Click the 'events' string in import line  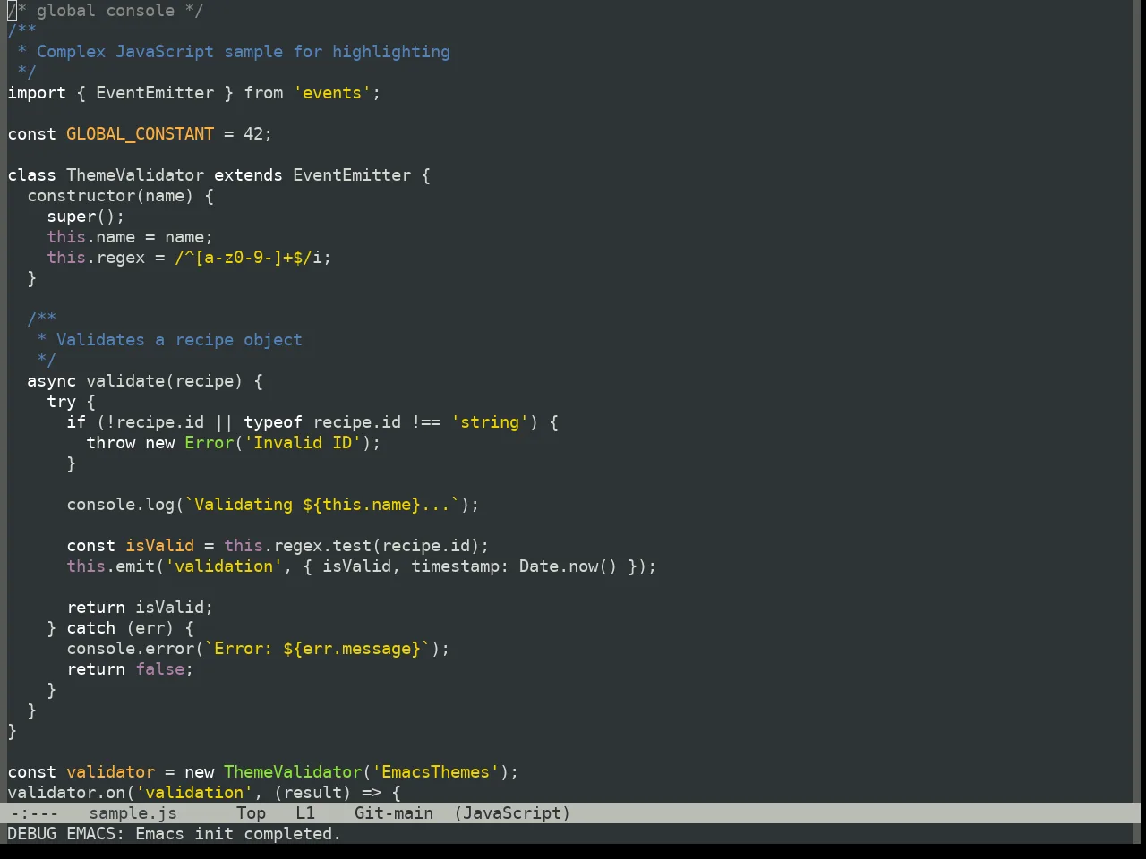(x=332, y=93)
